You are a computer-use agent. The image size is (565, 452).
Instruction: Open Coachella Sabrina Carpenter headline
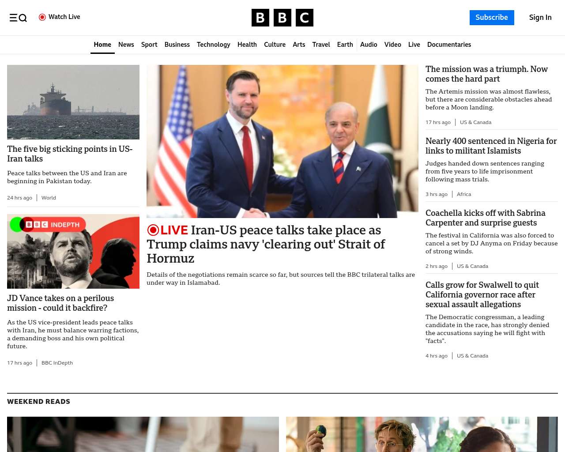[486, 218]
